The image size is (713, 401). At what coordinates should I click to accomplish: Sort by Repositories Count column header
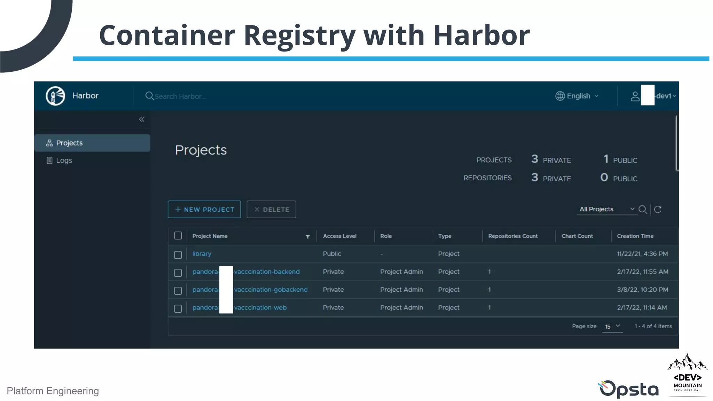tap(513, 236)
